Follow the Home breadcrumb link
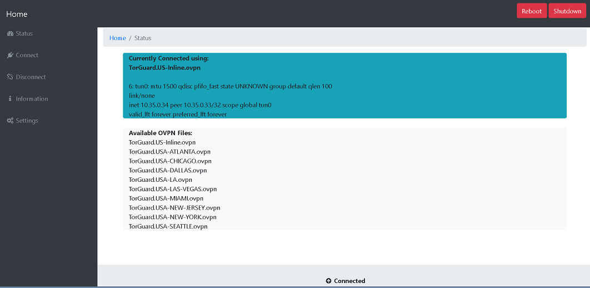The height and width of the screenshot is (288, 590). tap(117, 38)
